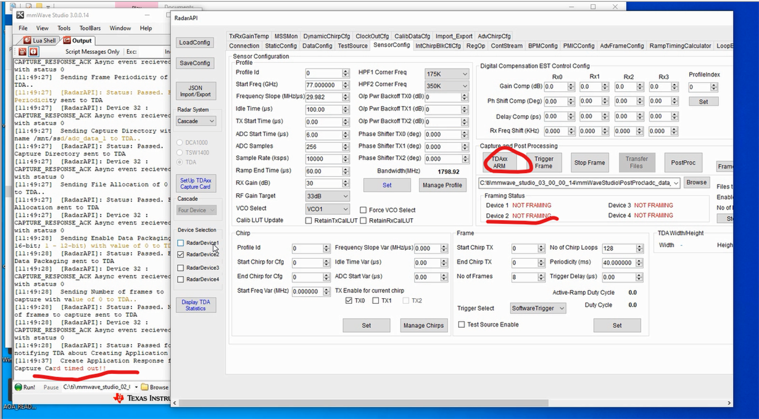This screenshot has height=419, width=759.
Task: Open the ToolBars menu
Action: (x=90, y=28)
